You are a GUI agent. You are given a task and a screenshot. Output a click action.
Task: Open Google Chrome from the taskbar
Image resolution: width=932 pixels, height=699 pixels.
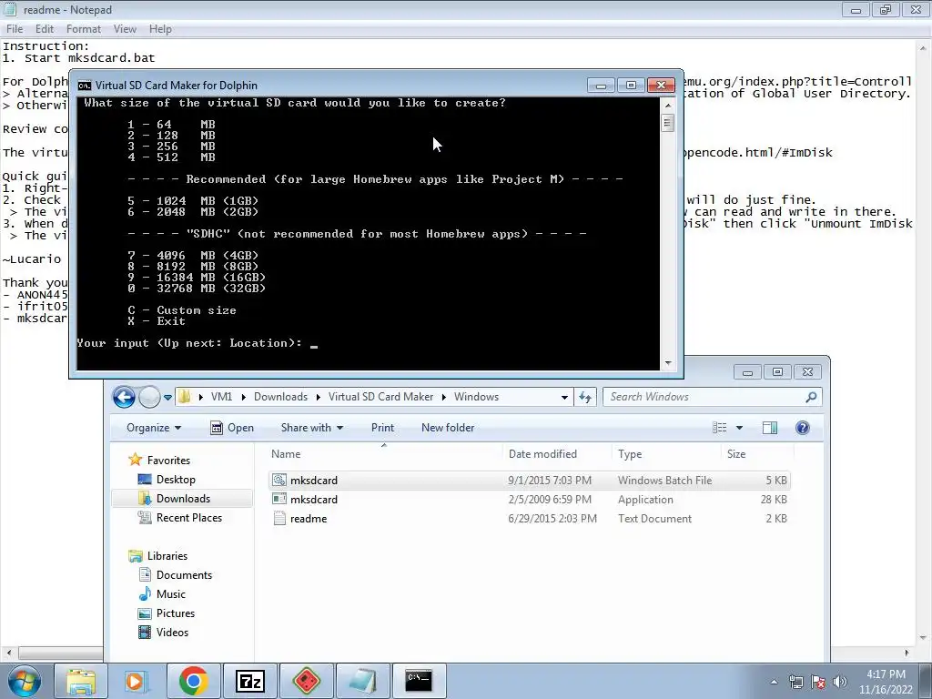pyautogui.click(x=193, y=681)
